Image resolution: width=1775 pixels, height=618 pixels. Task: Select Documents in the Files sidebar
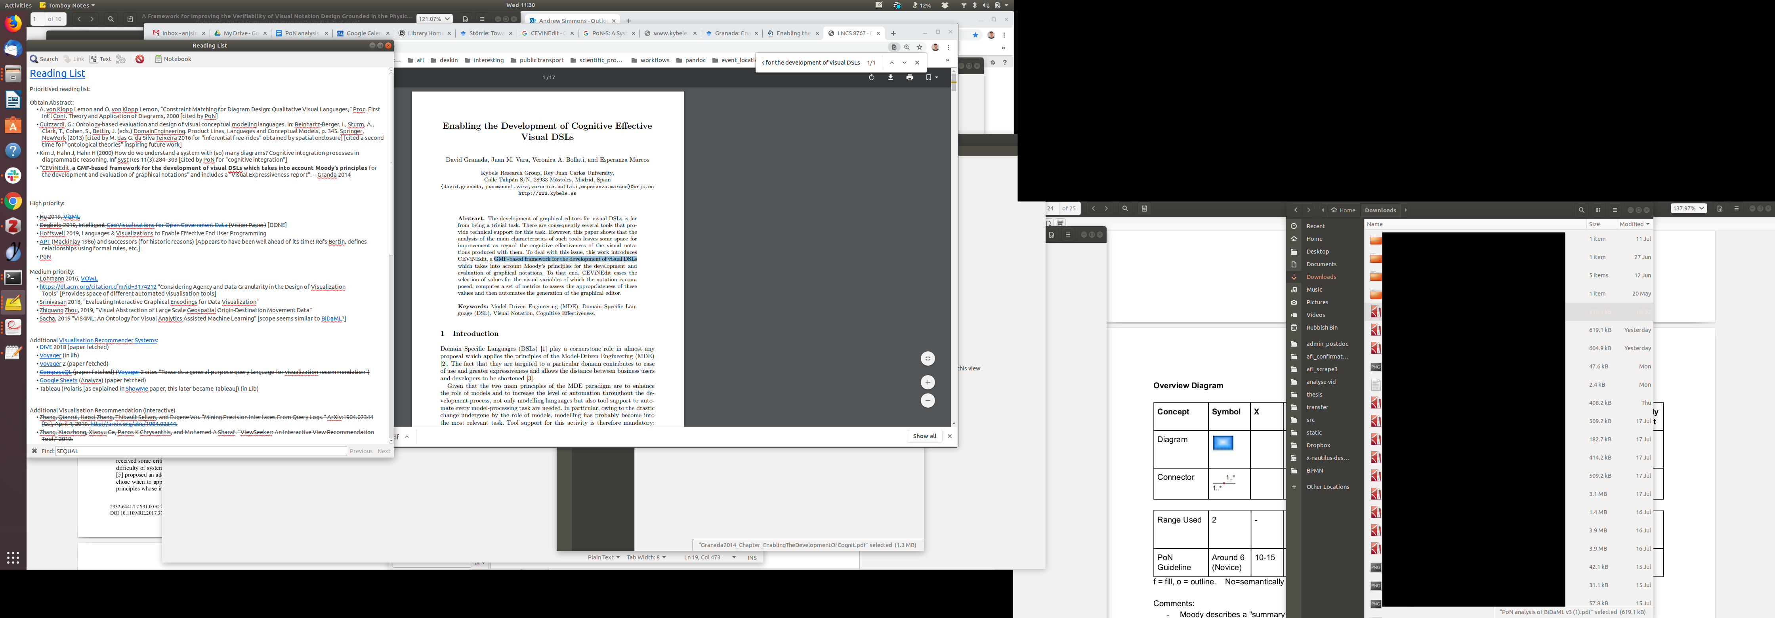click(x=1321, y=265)
